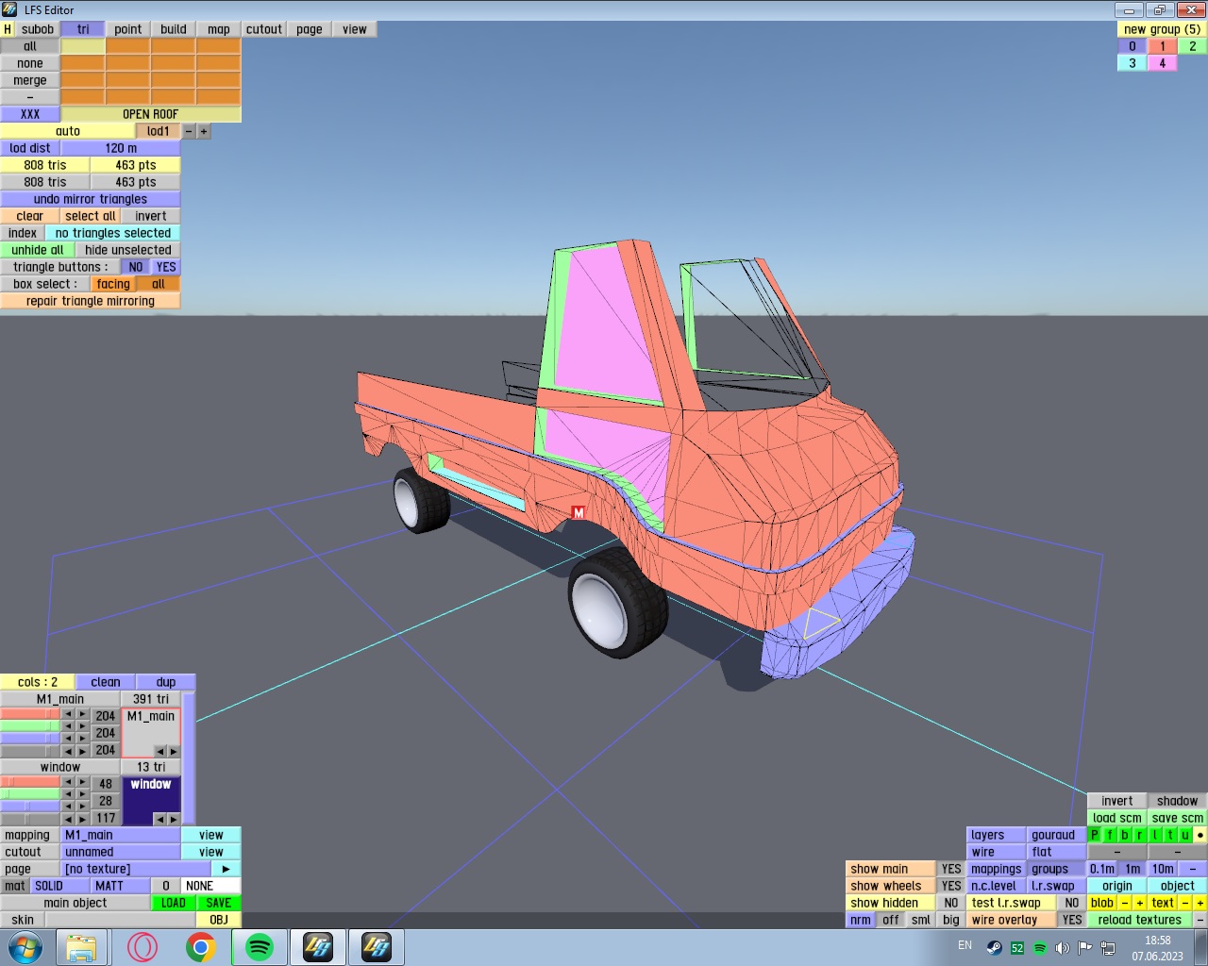Click the red M marker on the model

(579, 512)
